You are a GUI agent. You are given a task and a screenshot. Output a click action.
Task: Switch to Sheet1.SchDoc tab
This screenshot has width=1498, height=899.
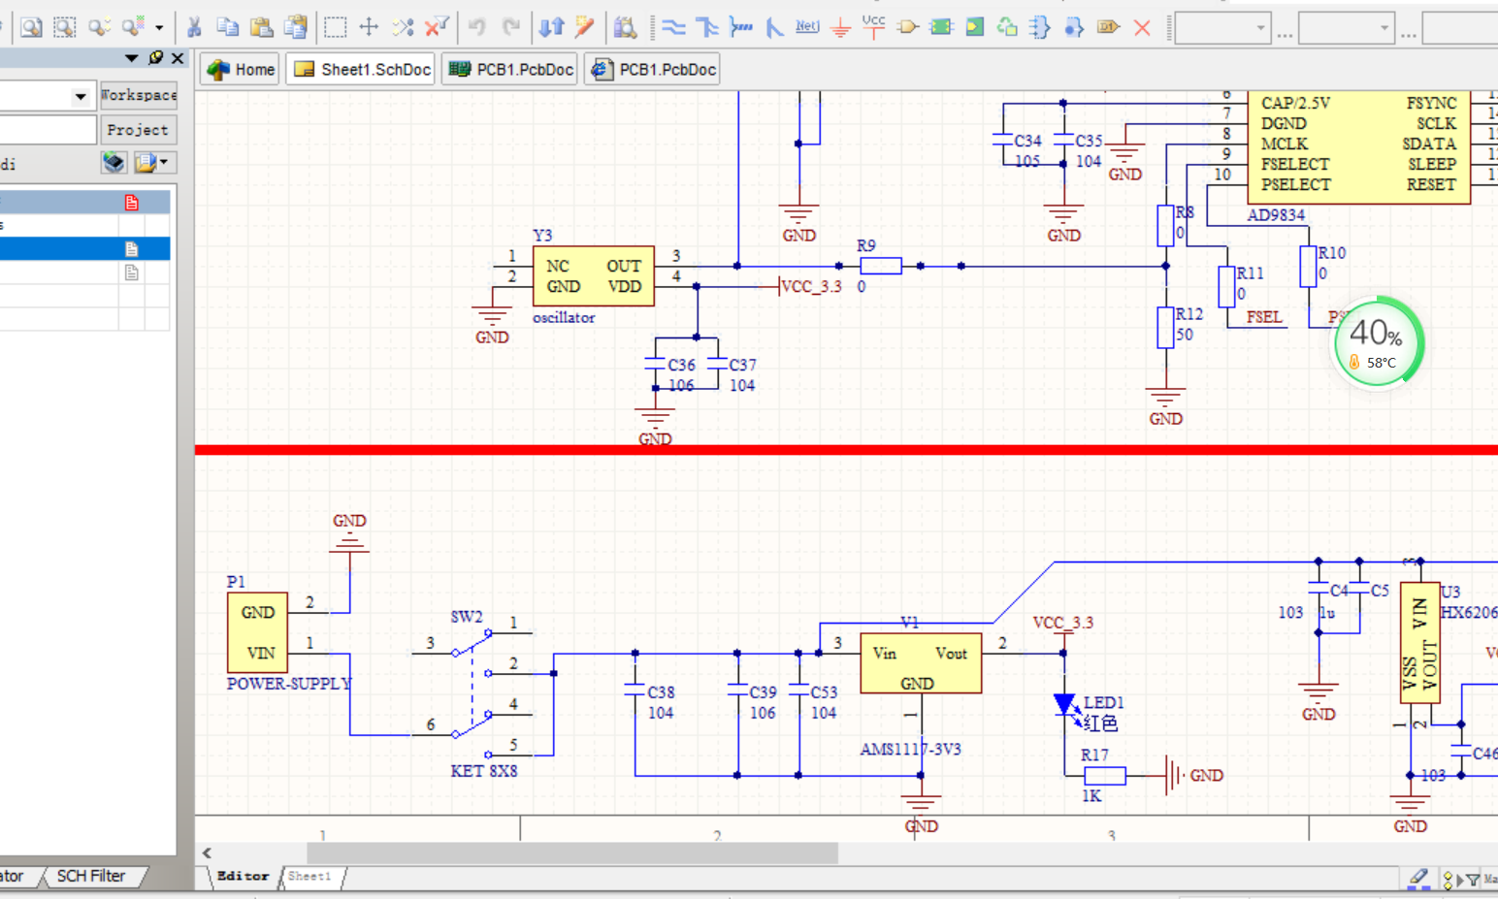[x=361, y=69]
